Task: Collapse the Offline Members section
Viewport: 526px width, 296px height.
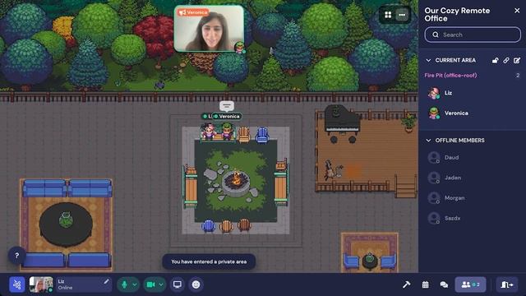Action: (428, 141)
